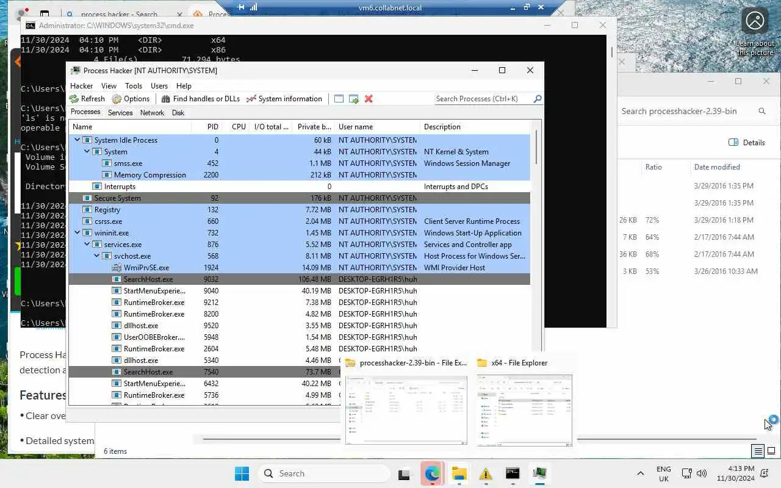Select SearchHost.exe with PID 7540

300,372
